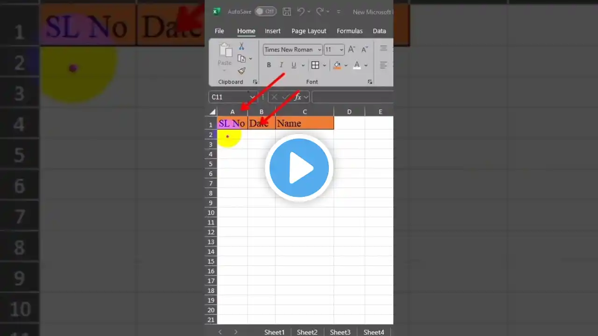Decrease font size with the smaller A

(x=364, y=49)
